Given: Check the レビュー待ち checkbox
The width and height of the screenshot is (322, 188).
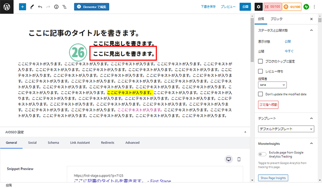Looking at the screenshot, I should point(261,72).
